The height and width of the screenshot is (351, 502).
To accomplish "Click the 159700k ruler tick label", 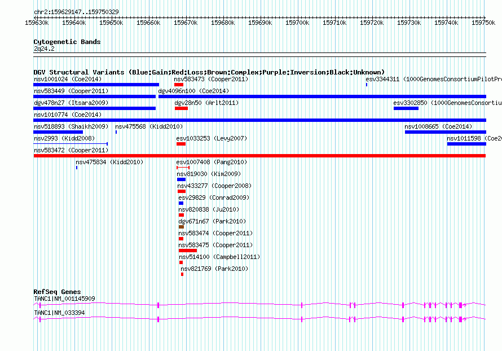I will [x=297, y=23].
